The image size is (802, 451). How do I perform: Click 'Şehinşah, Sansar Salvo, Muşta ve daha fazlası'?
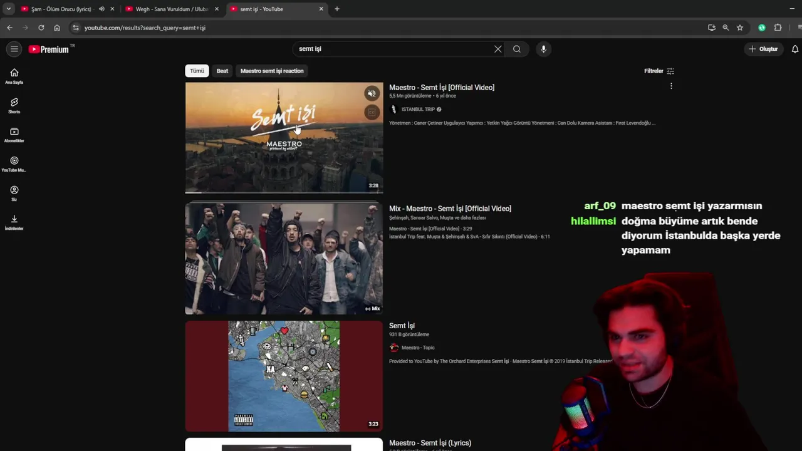437,218
